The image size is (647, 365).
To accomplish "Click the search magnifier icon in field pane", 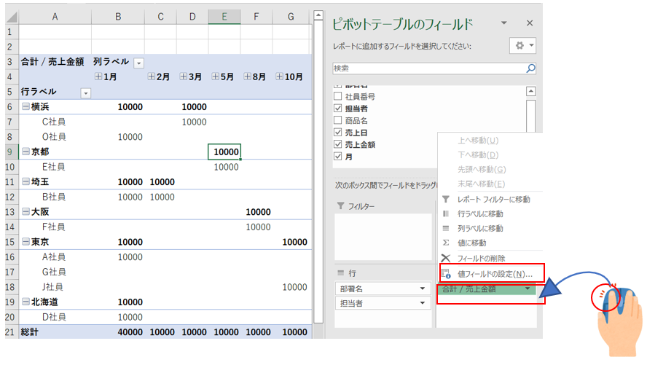I will [530, 68].
